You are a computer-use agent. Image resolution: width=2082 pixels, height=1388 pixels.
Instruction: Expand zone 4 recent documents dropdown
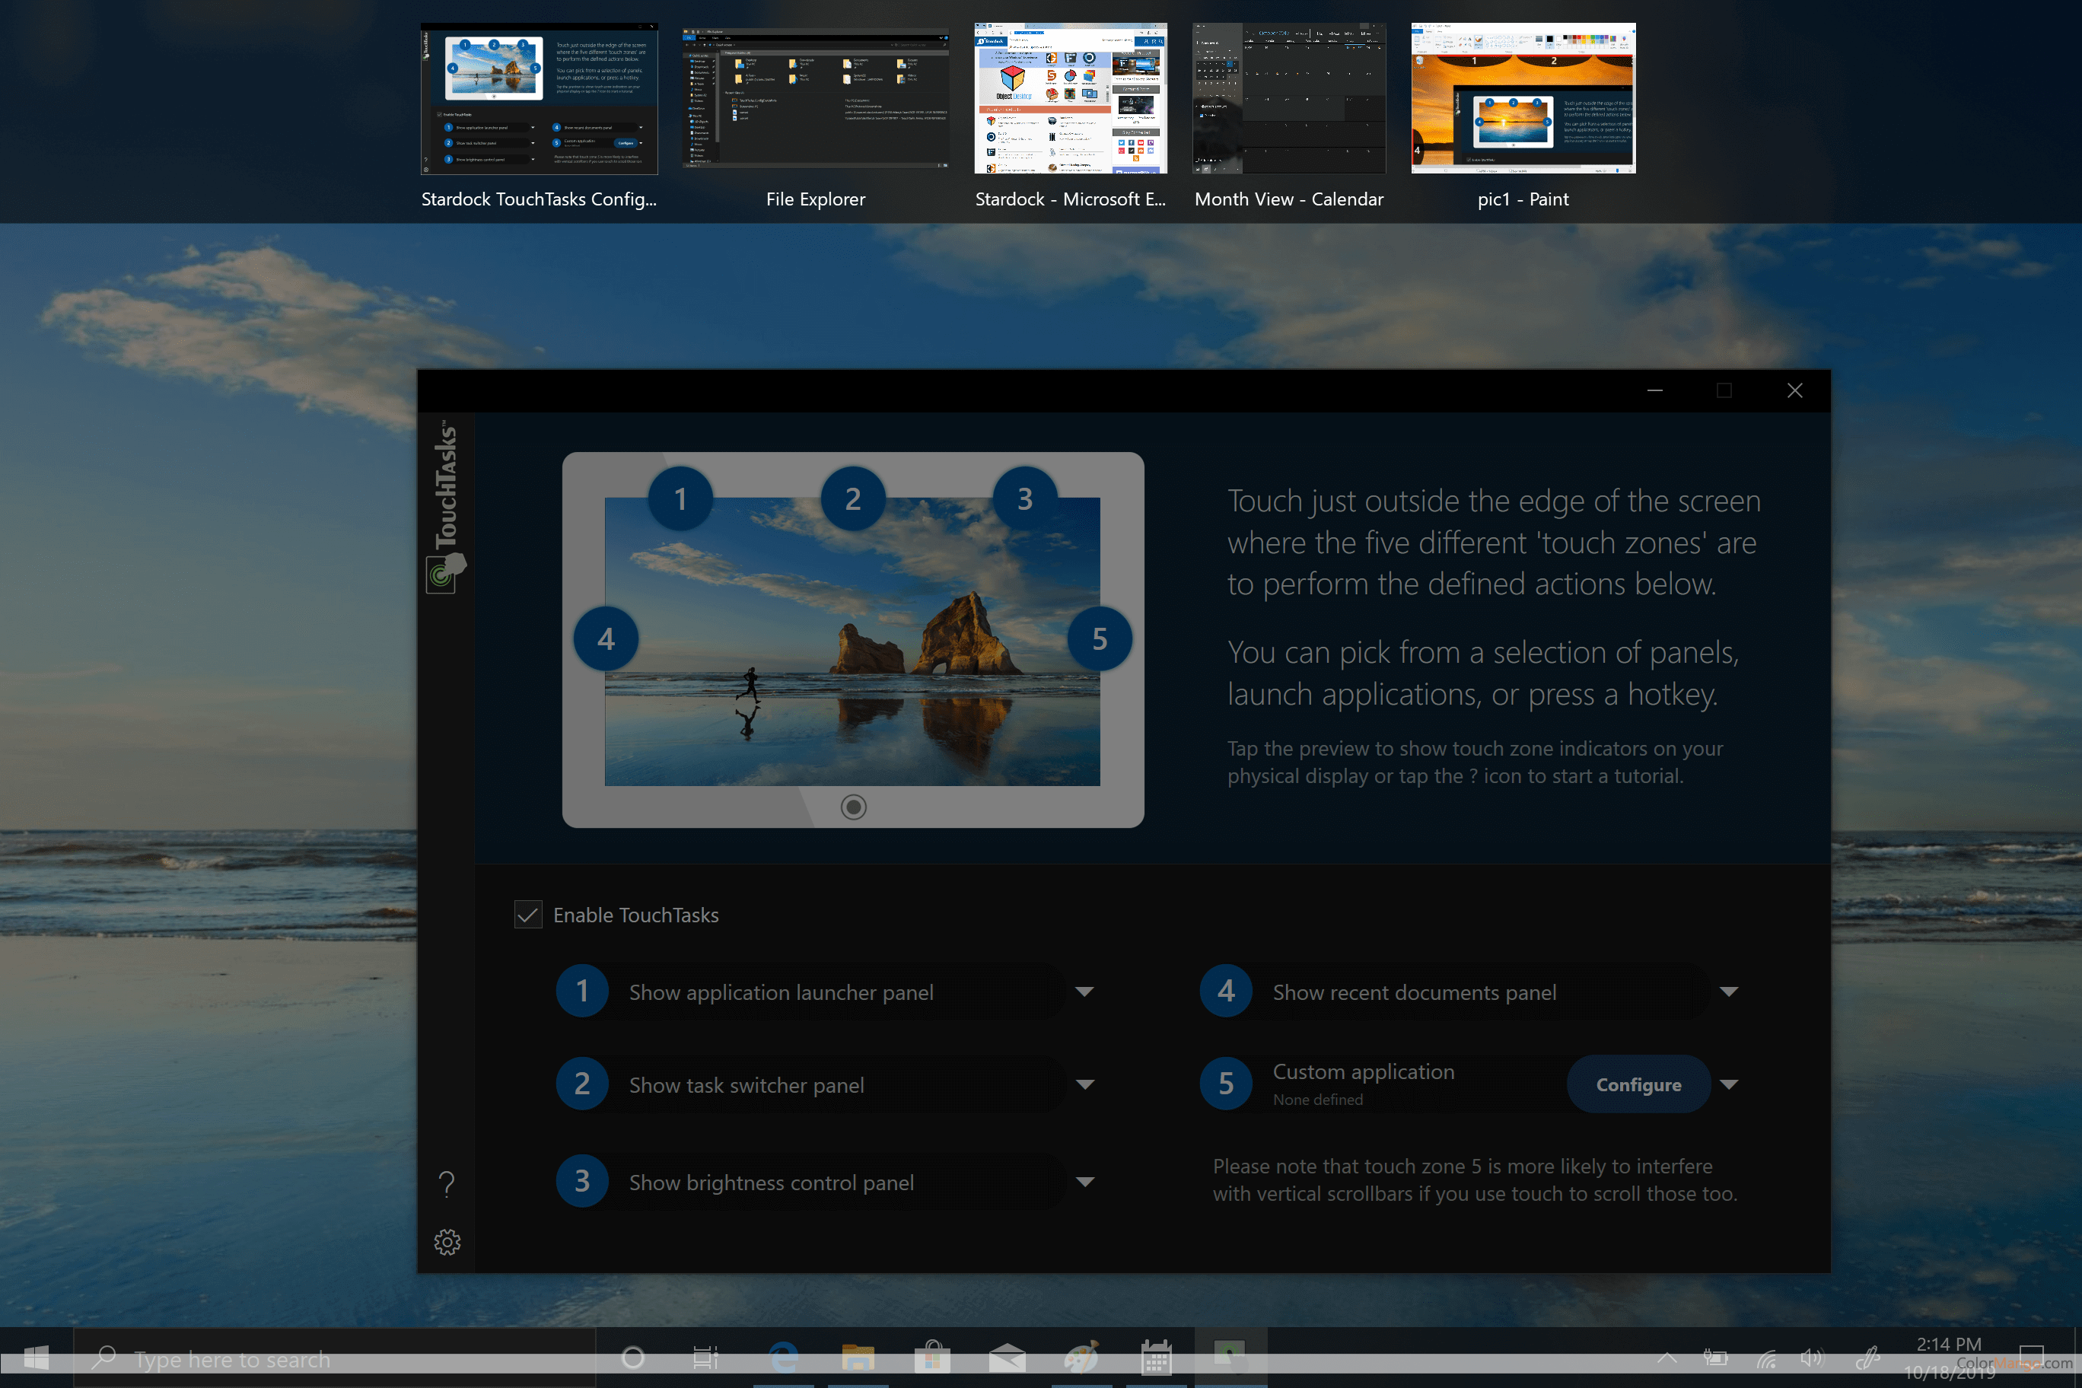(1728, 992)
